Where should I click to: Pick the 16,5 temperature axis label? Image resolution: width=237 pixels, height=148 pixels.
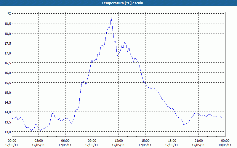[8, 63]
